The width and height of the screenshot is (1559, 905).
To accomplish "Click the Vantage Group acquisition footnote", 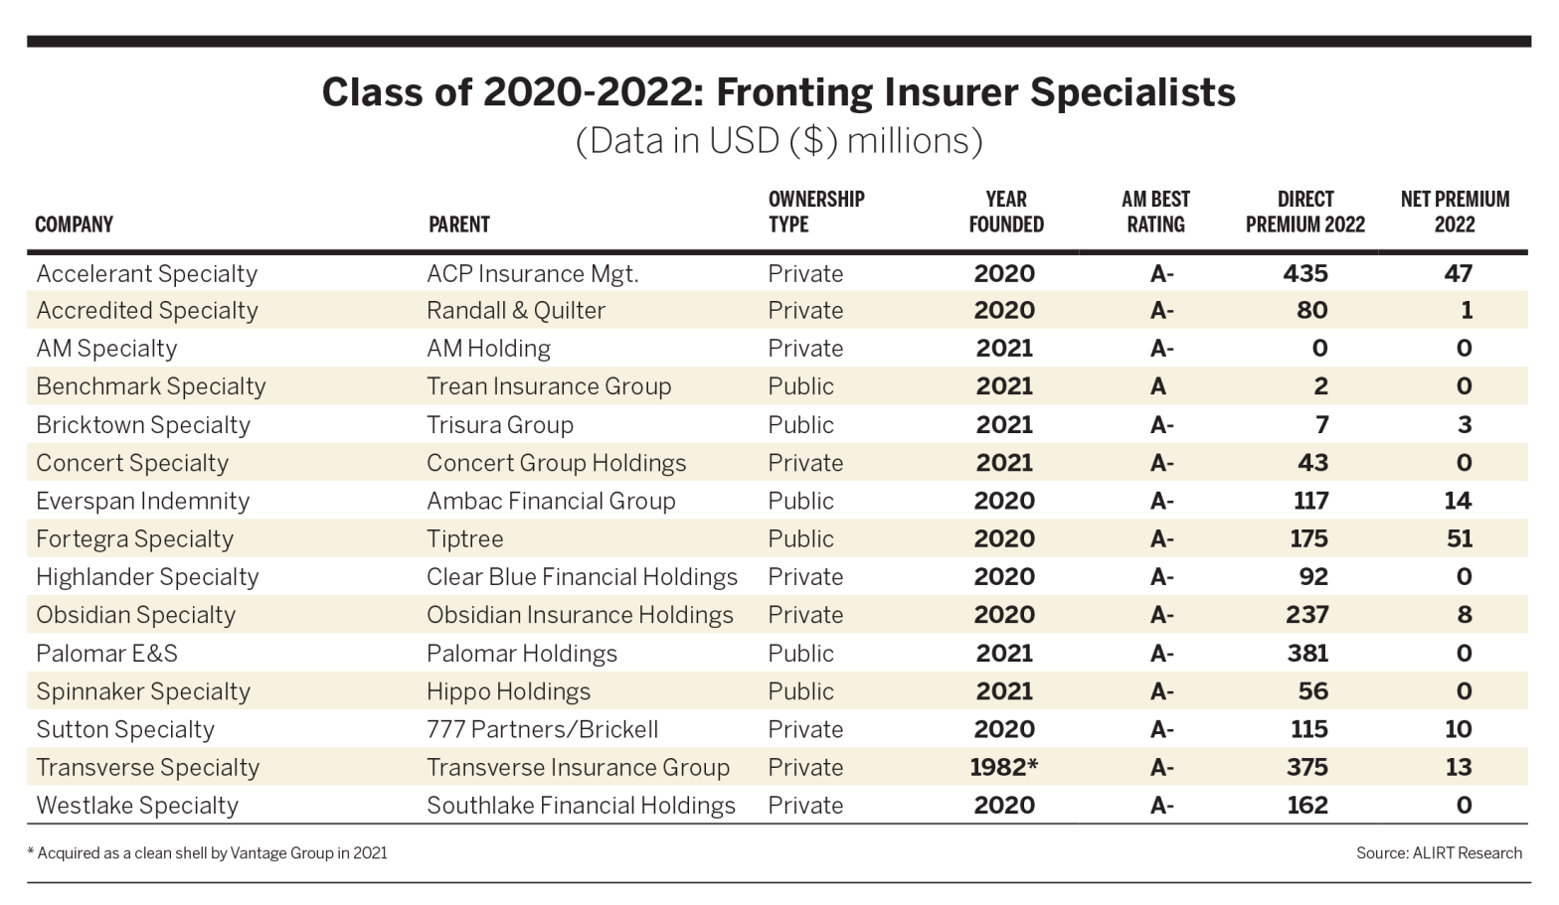I will pos(207,853).
